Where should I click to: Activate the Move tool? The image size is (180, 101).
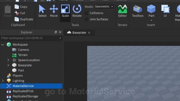click(x=54, y=11)
